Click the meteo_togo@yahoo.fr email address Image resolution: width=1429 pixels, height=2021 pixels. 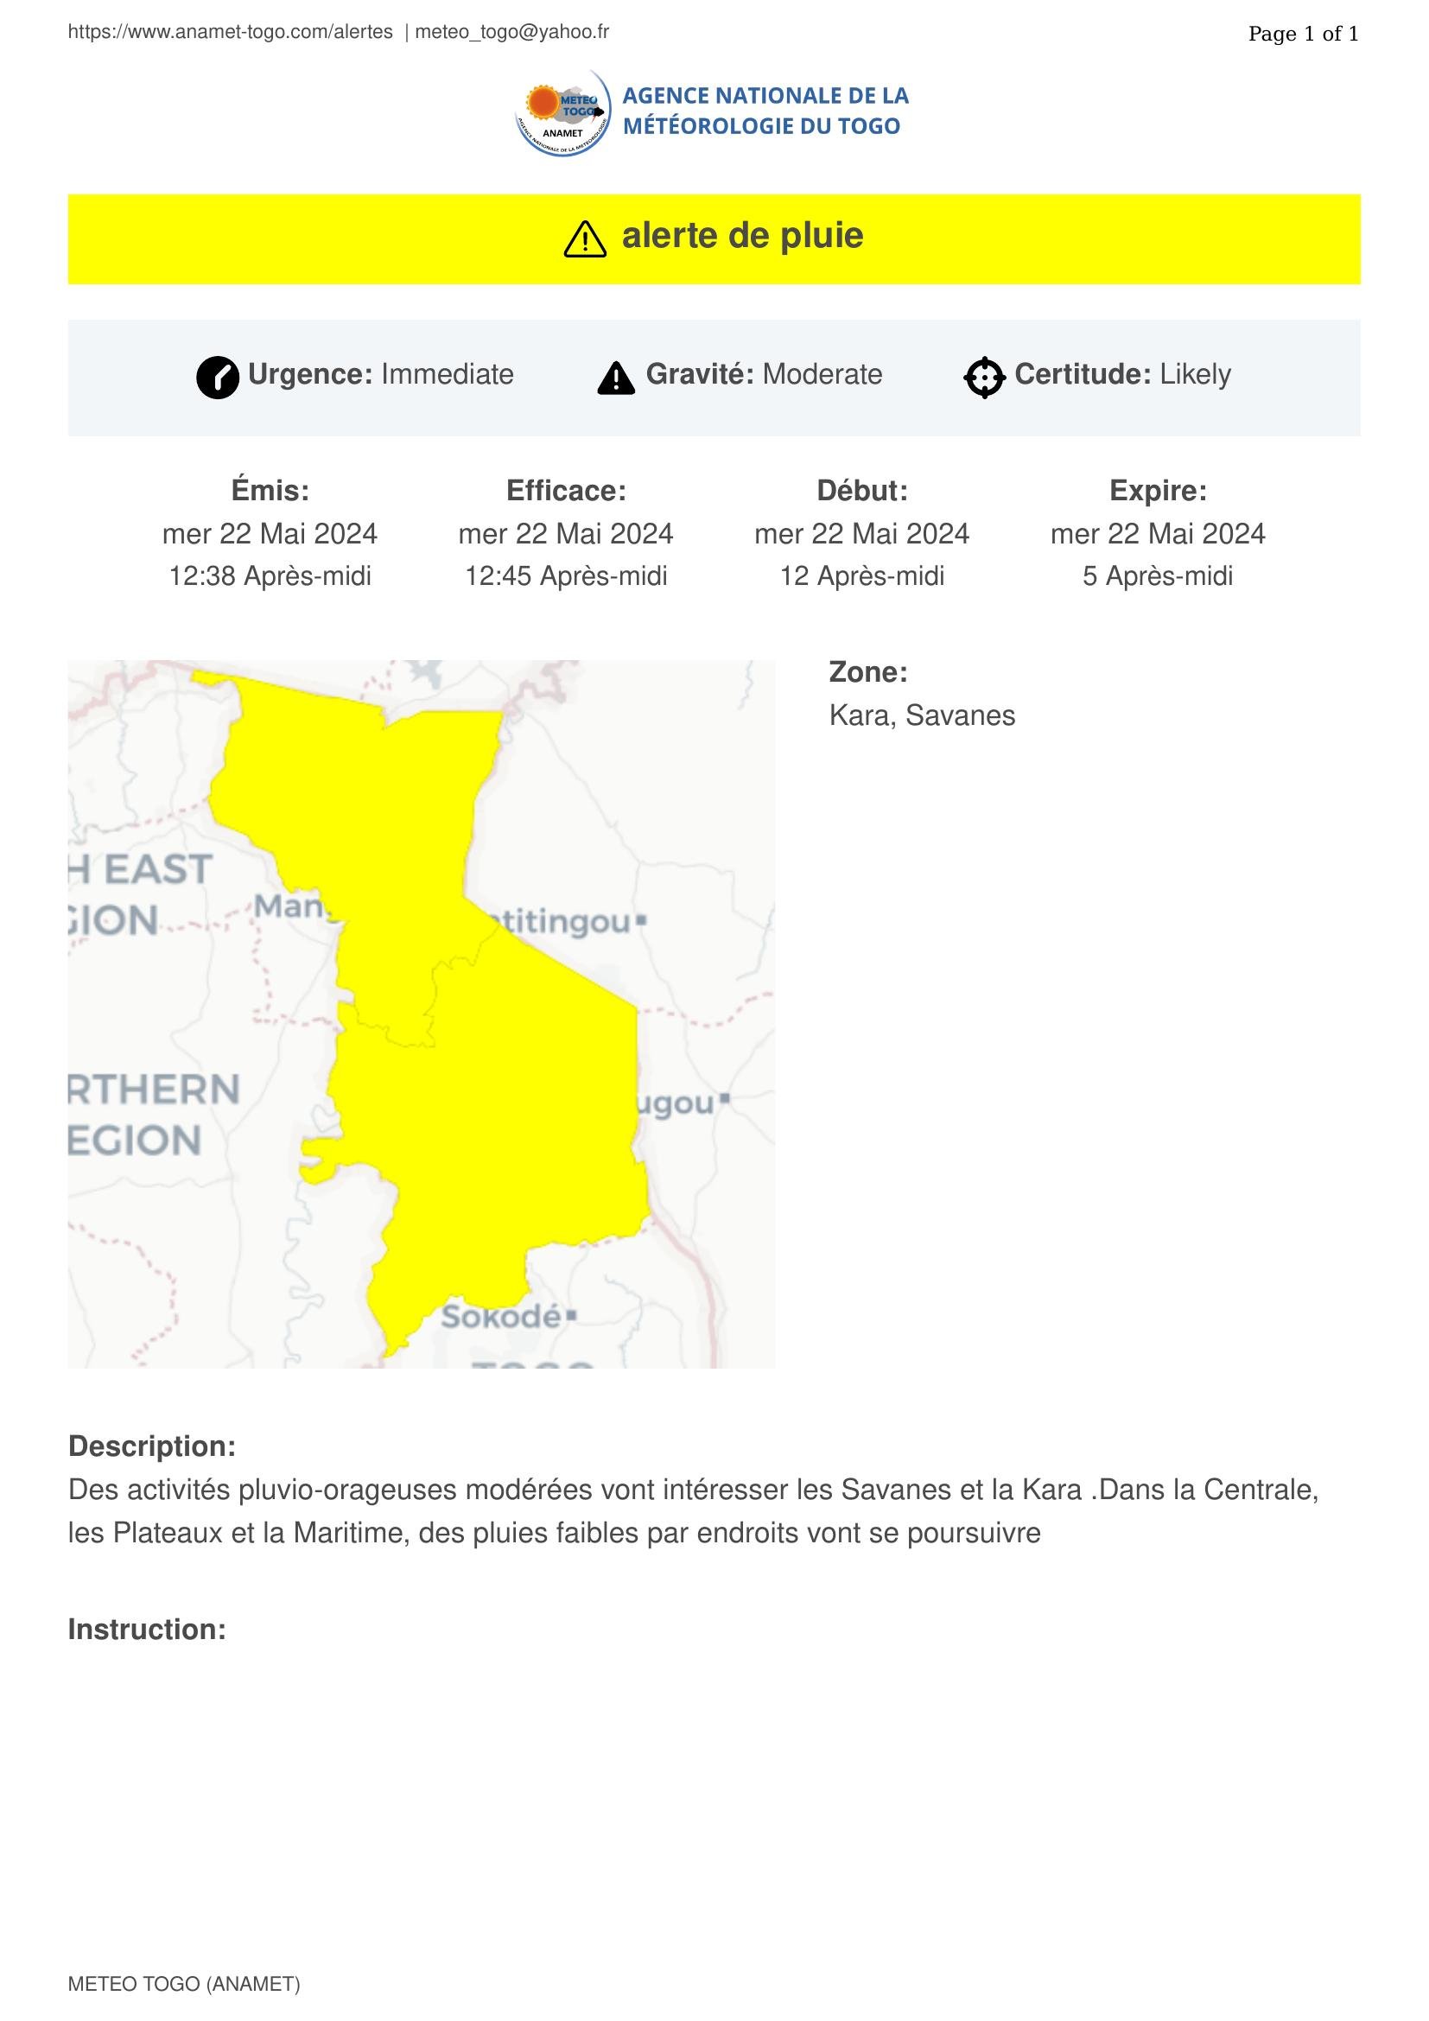pos(512,33)
